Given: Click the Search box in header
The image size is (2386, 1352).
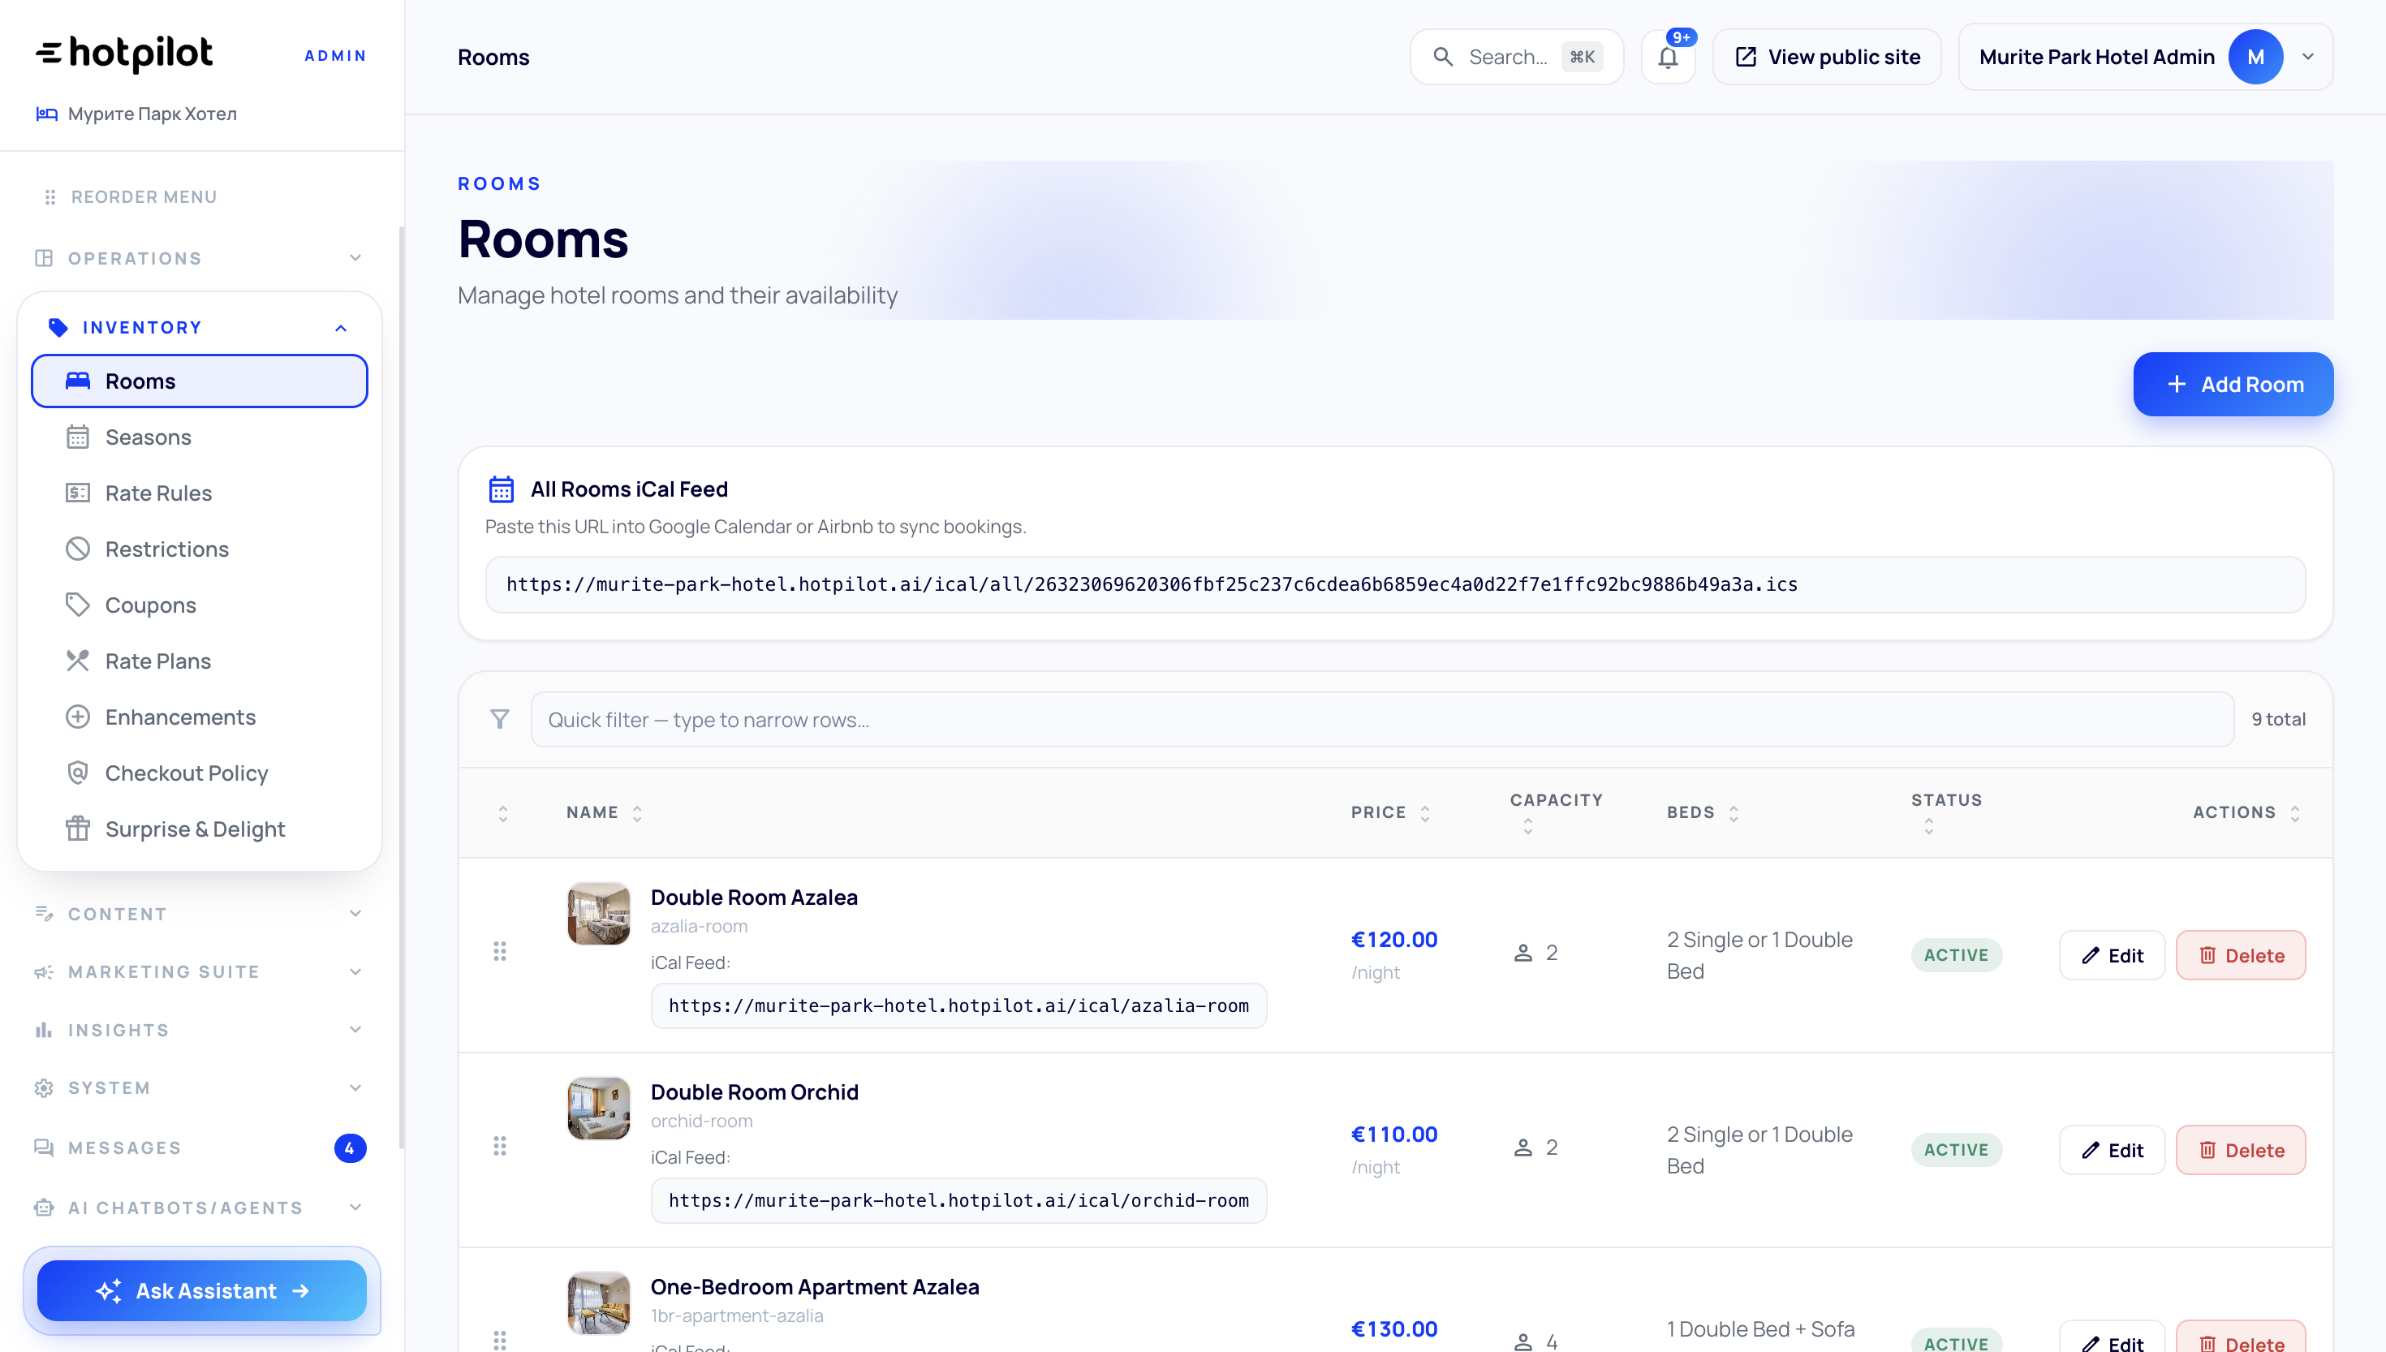Looking at the screenshot, I should click(1516, 57).
